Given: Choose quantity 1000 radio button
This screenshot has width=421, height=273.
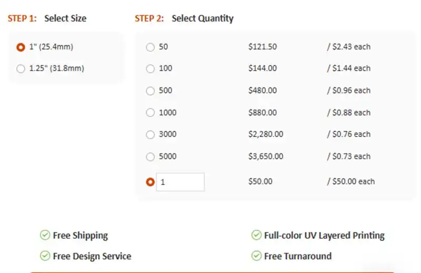Looking at the screenshot, I should [151, 112].
